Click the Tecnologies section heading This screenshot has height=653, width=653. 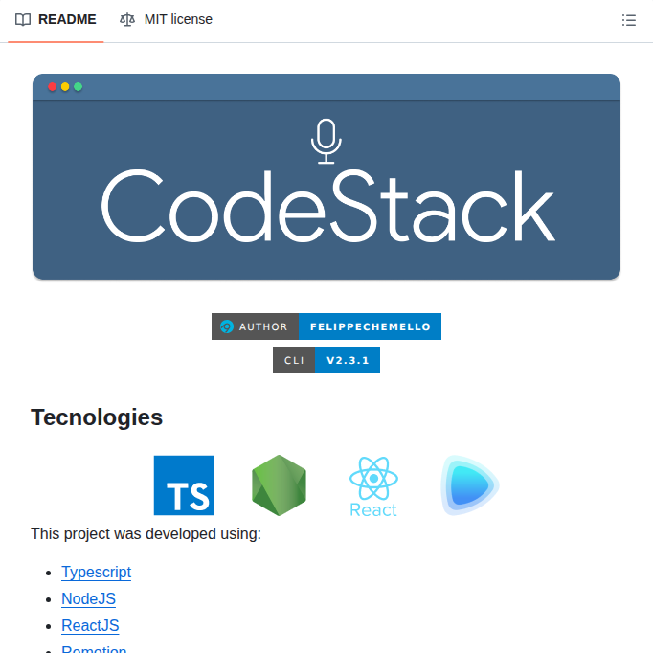coord(97,417)
